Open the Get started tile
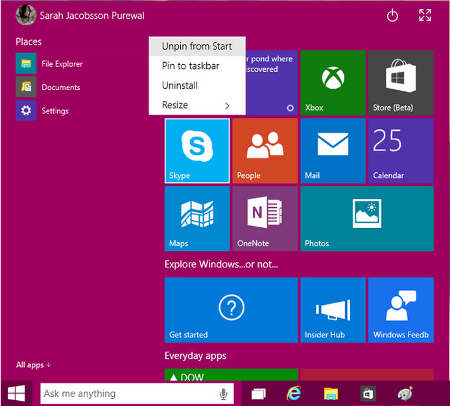Screen dimensions: 450x406 tap(231, 310)
